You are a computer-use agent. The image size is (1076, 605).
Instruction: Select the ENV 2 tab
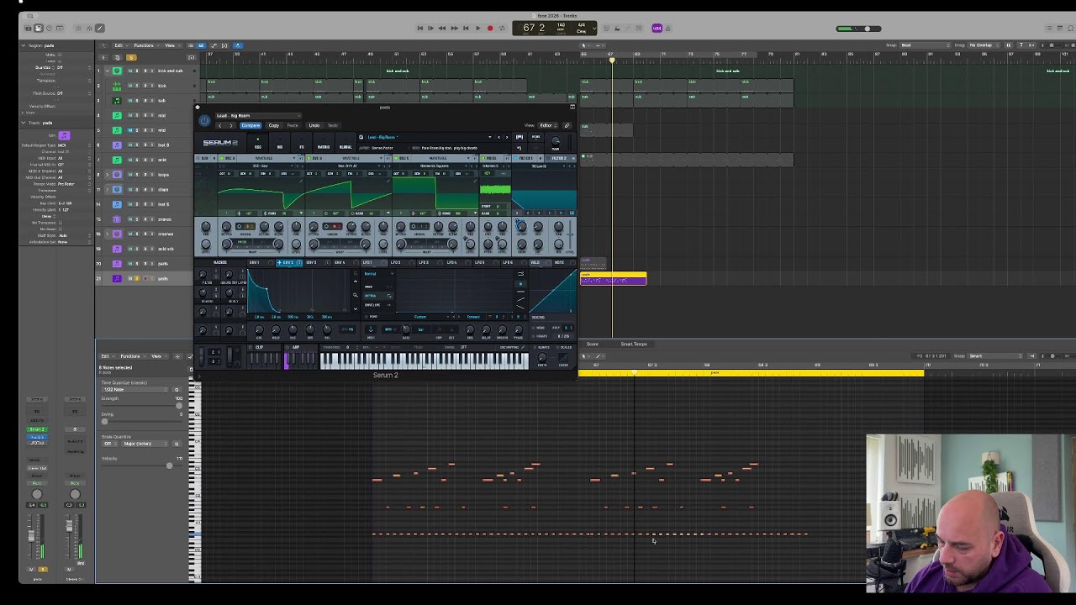(x=287, y=263)
